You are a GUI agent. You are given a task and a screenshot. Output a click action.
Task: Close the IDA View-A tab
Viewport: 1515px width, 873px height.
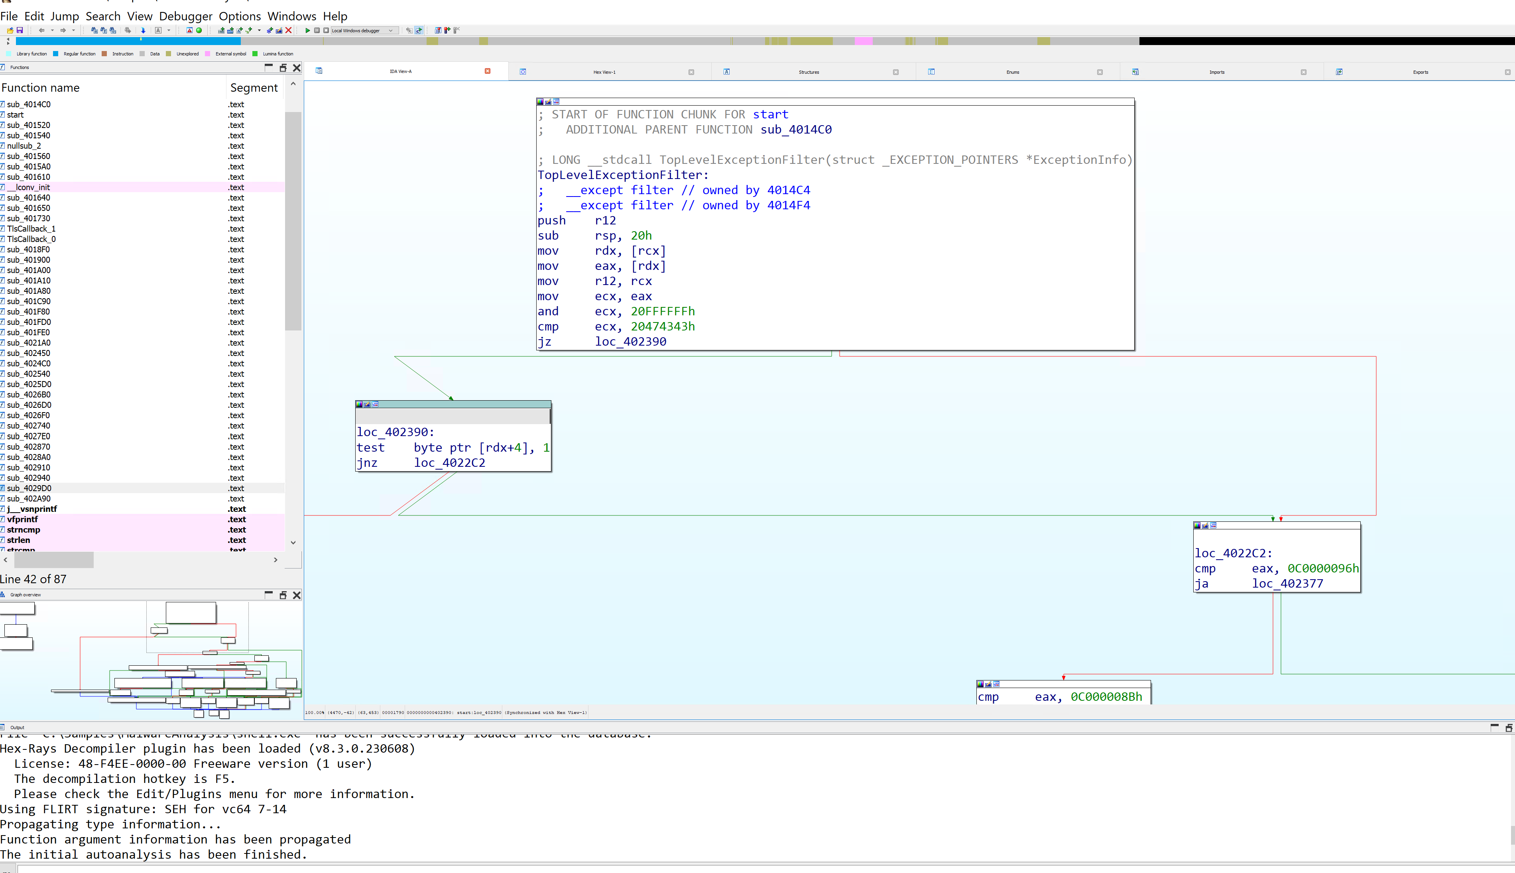488,71
